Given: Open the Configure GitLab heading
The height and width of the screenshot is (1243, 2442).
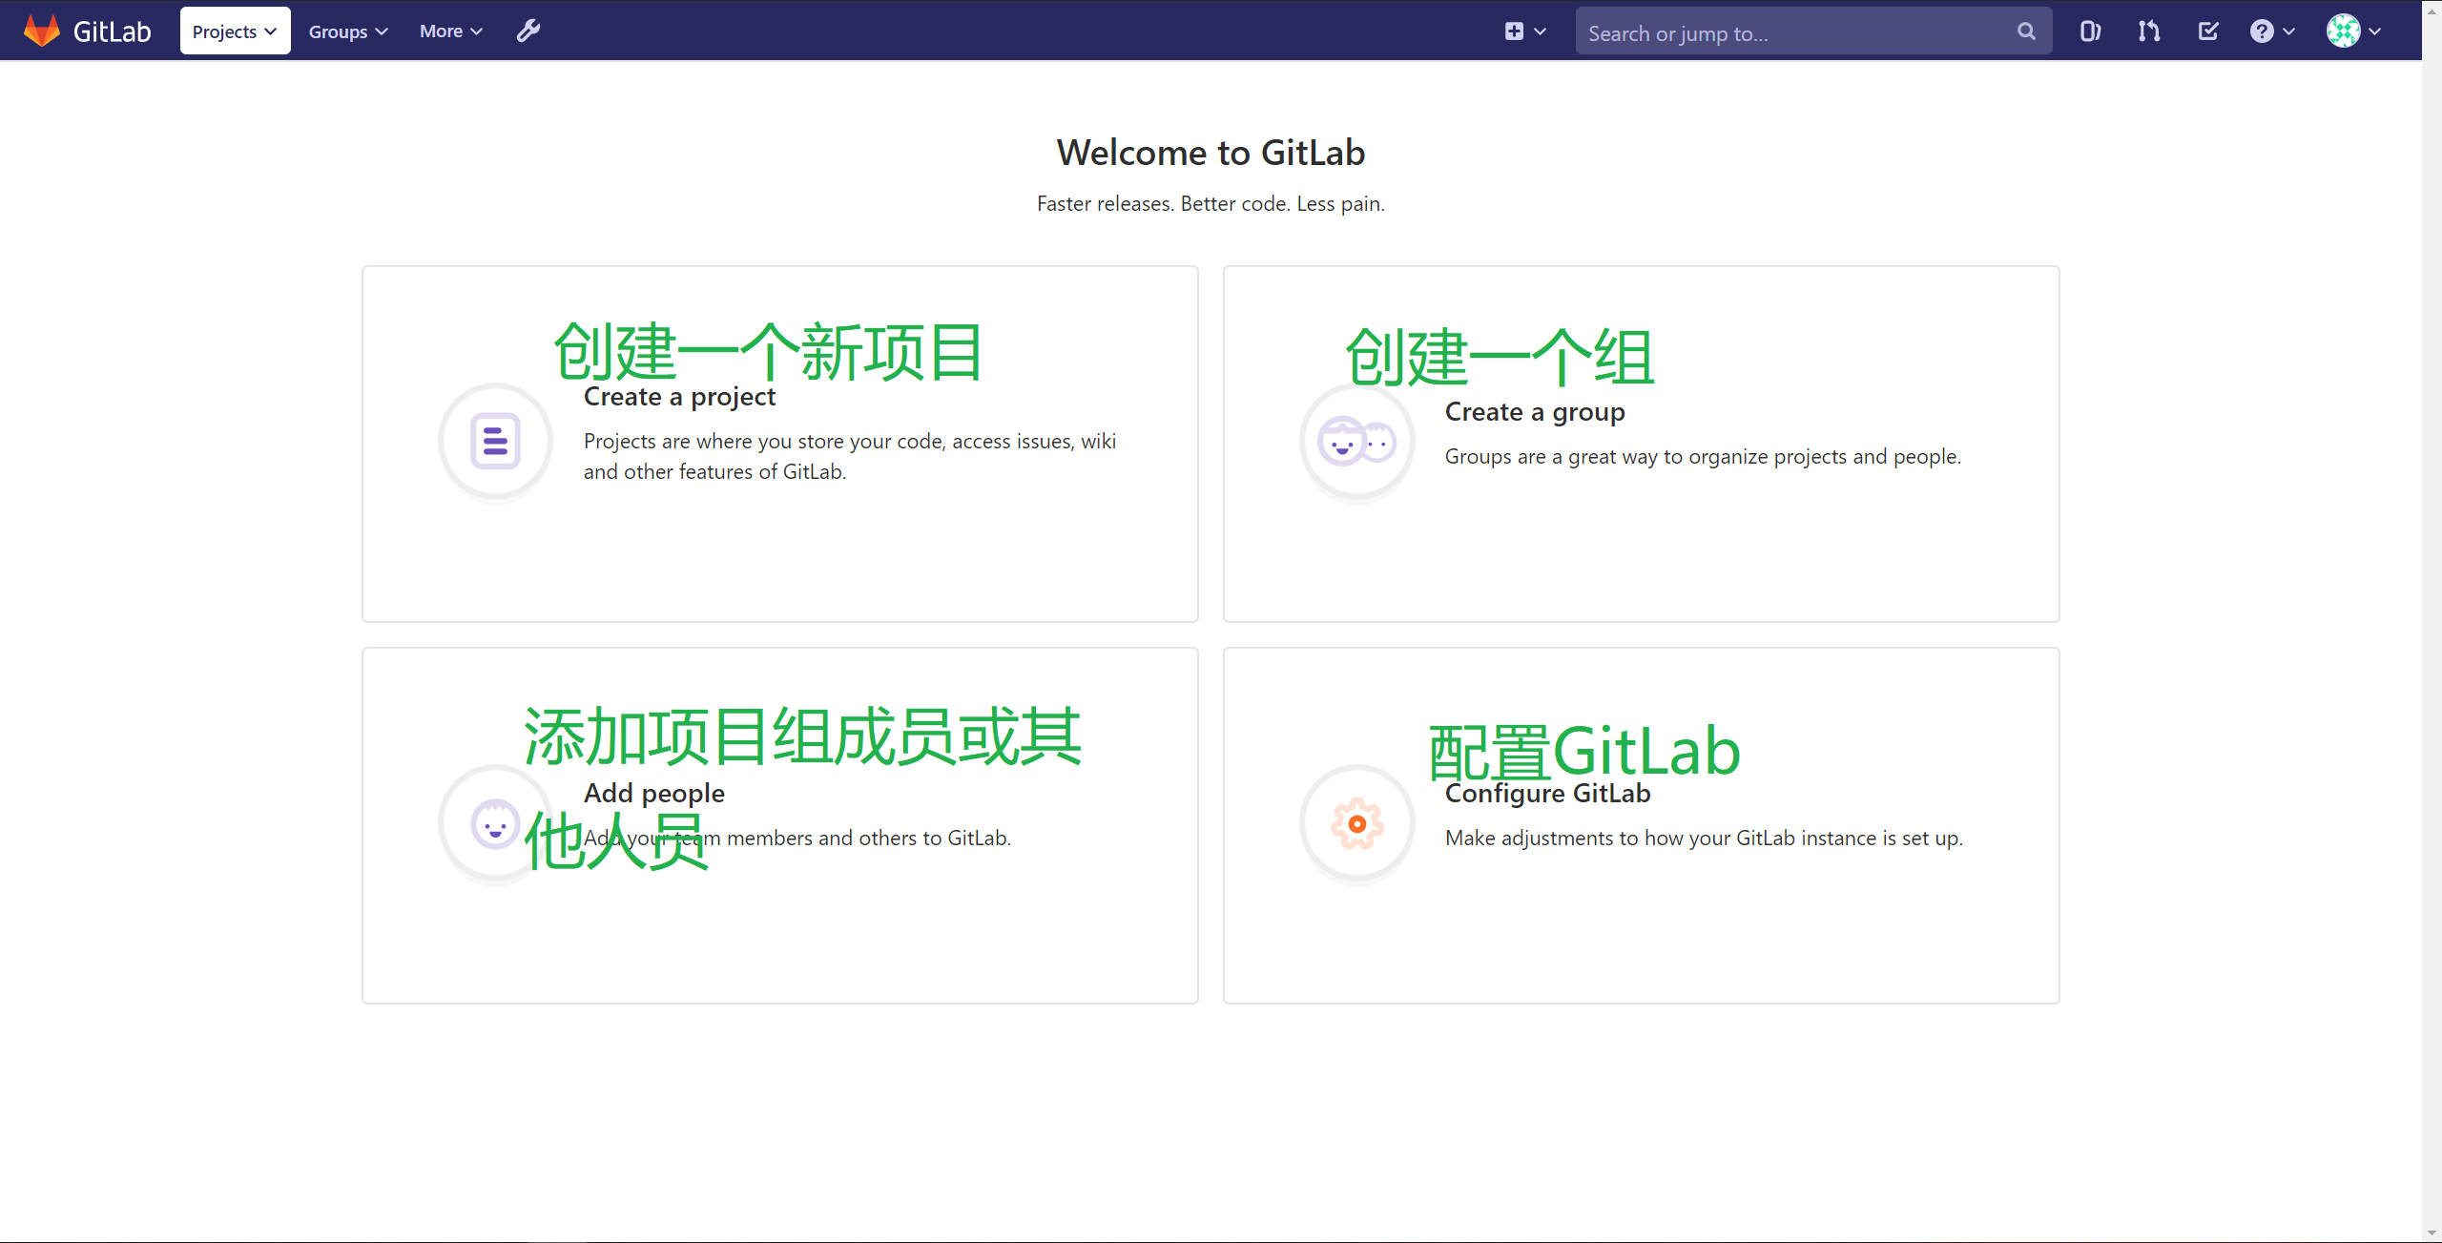Looking at the screenshot, I should (x=1547, y=793).
